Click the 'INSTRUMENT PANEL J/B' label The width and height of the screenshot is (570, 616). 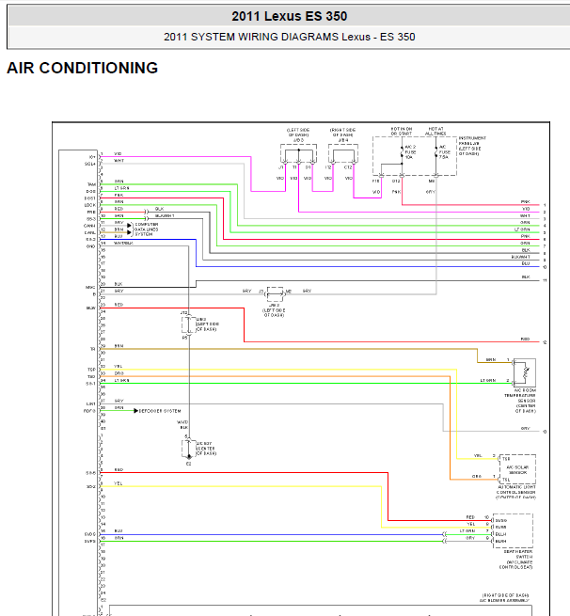click(x=472, y=141)
